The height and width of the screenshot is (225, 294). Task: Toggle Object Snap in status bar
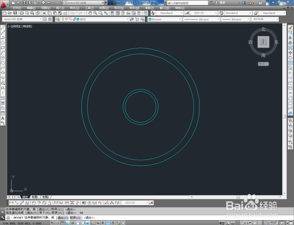[x=78, y=223]
